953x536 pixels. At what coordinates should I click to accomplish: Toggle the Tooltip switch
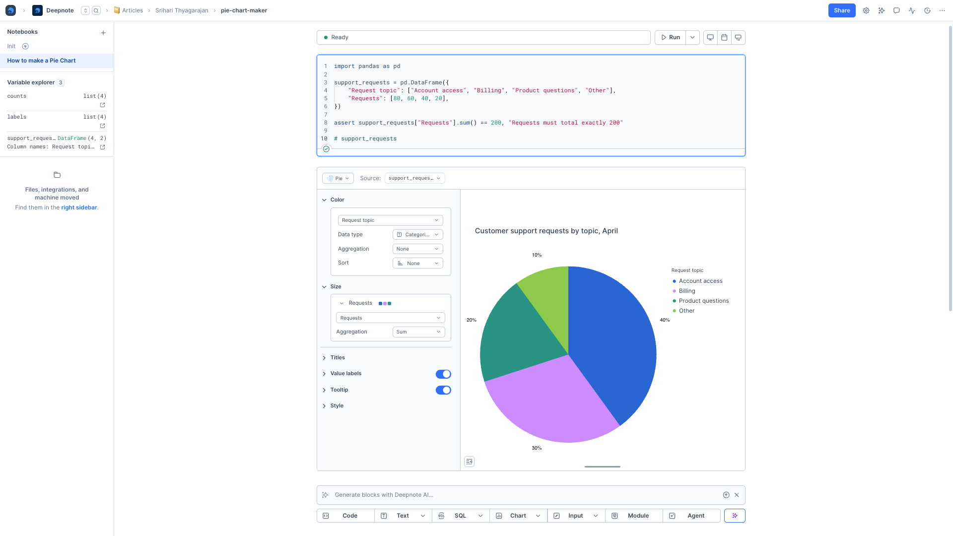[443, 390]
